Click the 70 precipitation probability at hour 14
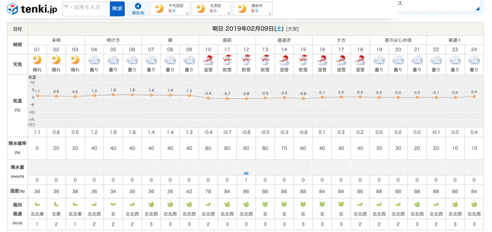 tap(284, 148)
